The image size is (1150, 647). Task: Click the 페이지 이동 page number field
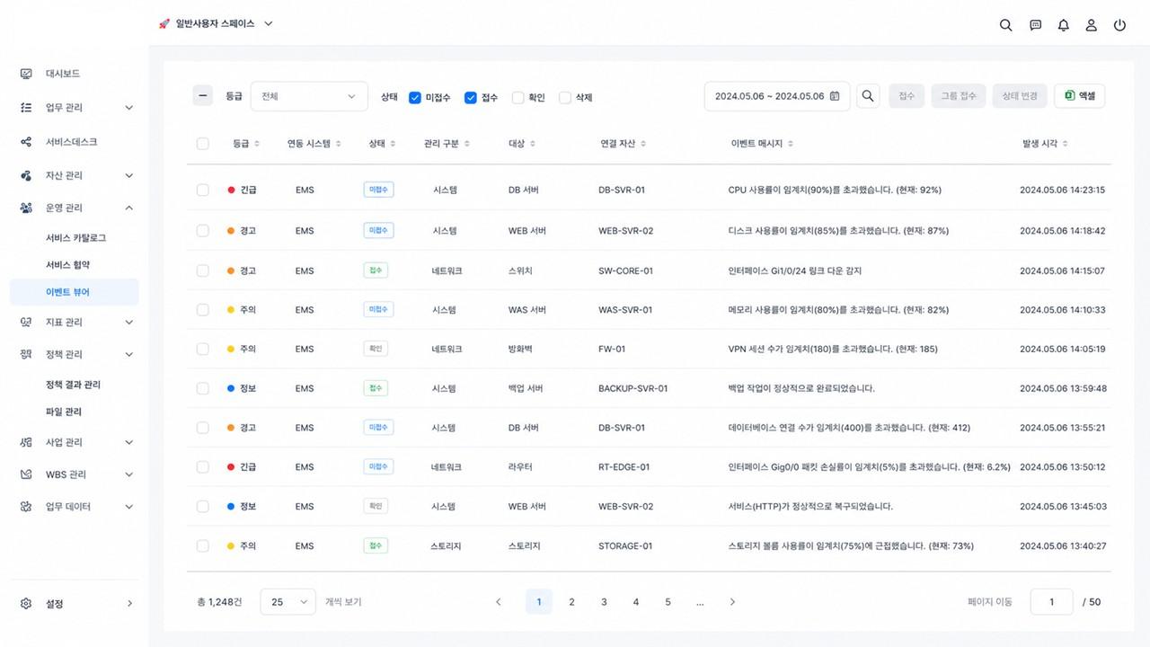pyautogui.click(x=1051, y=602)
